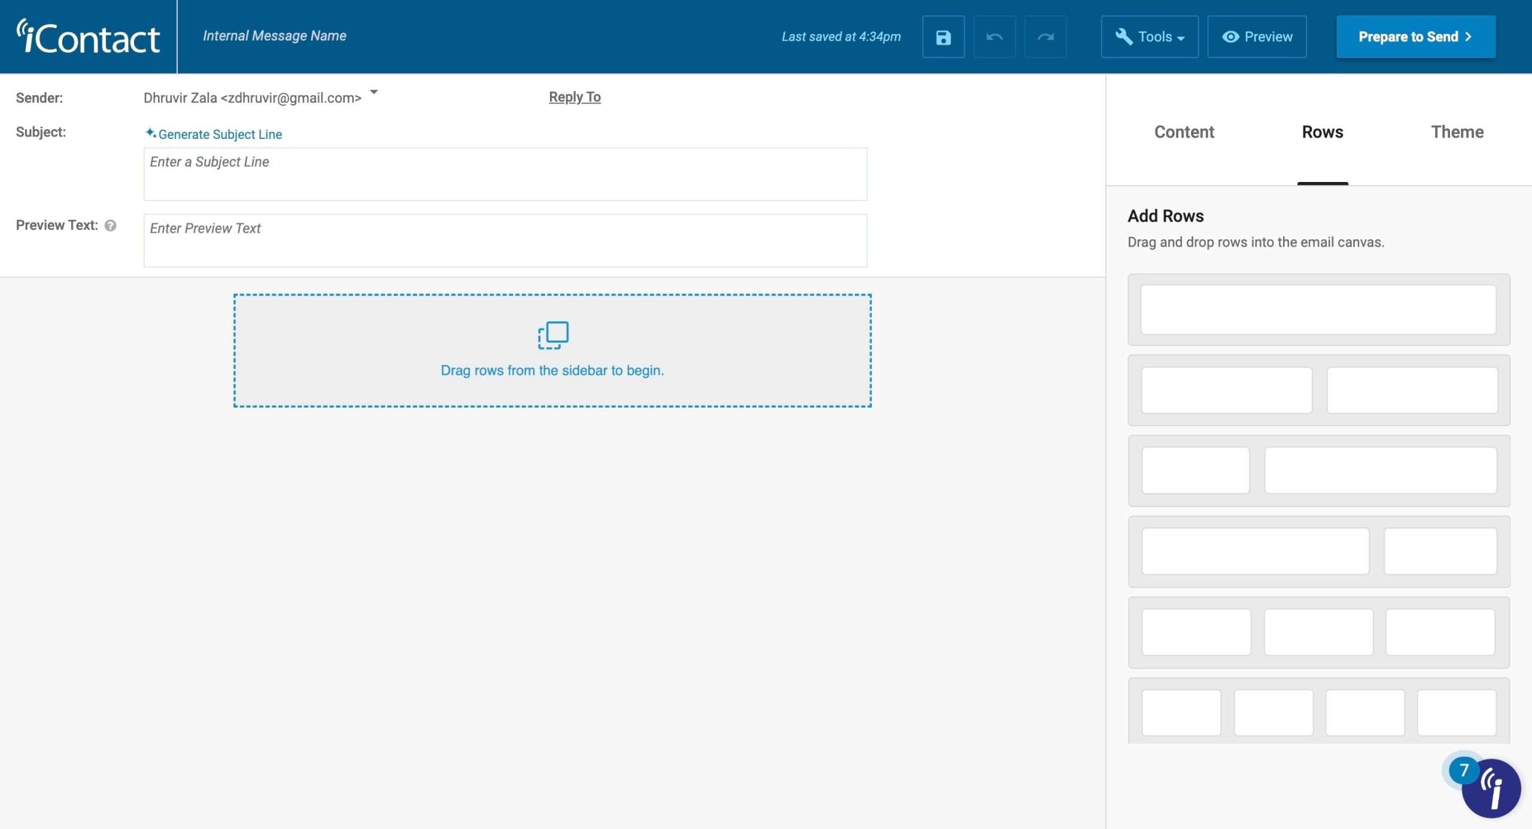1532x829 pixels.
Task: Click the Prepare to Send button
Action: pyautogui.click(x=1416, y=37)
